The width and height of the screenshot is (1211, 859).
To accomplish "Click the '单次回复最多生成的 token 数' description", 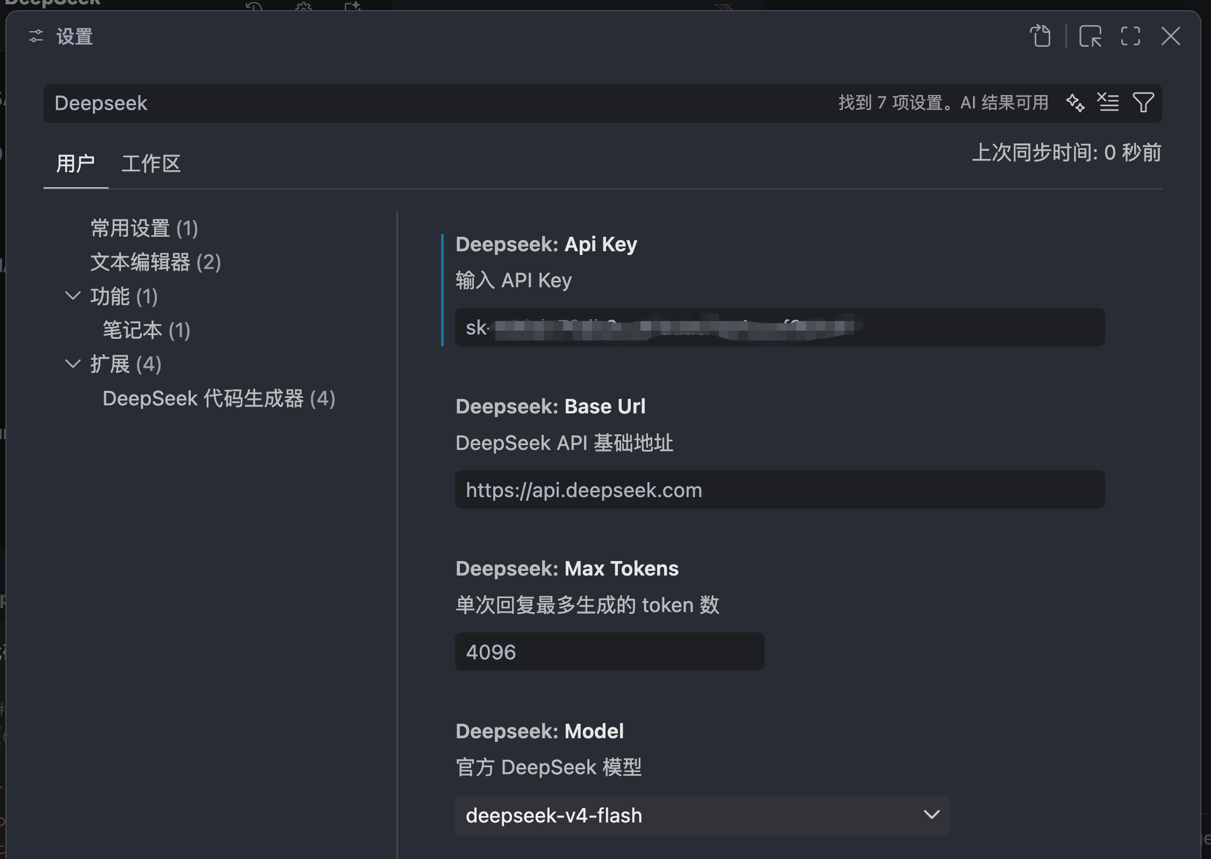I will [587, 605].
